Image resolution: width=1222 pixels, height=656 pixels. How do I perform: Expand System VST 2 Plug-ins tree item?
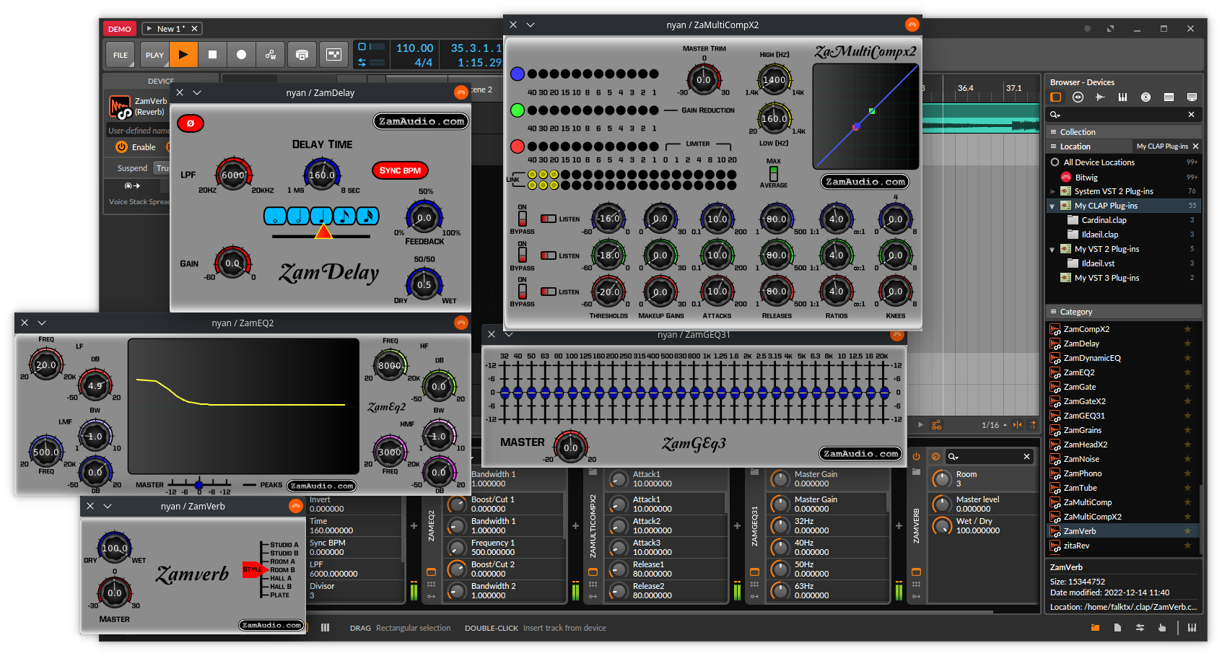coord(1052,191)
